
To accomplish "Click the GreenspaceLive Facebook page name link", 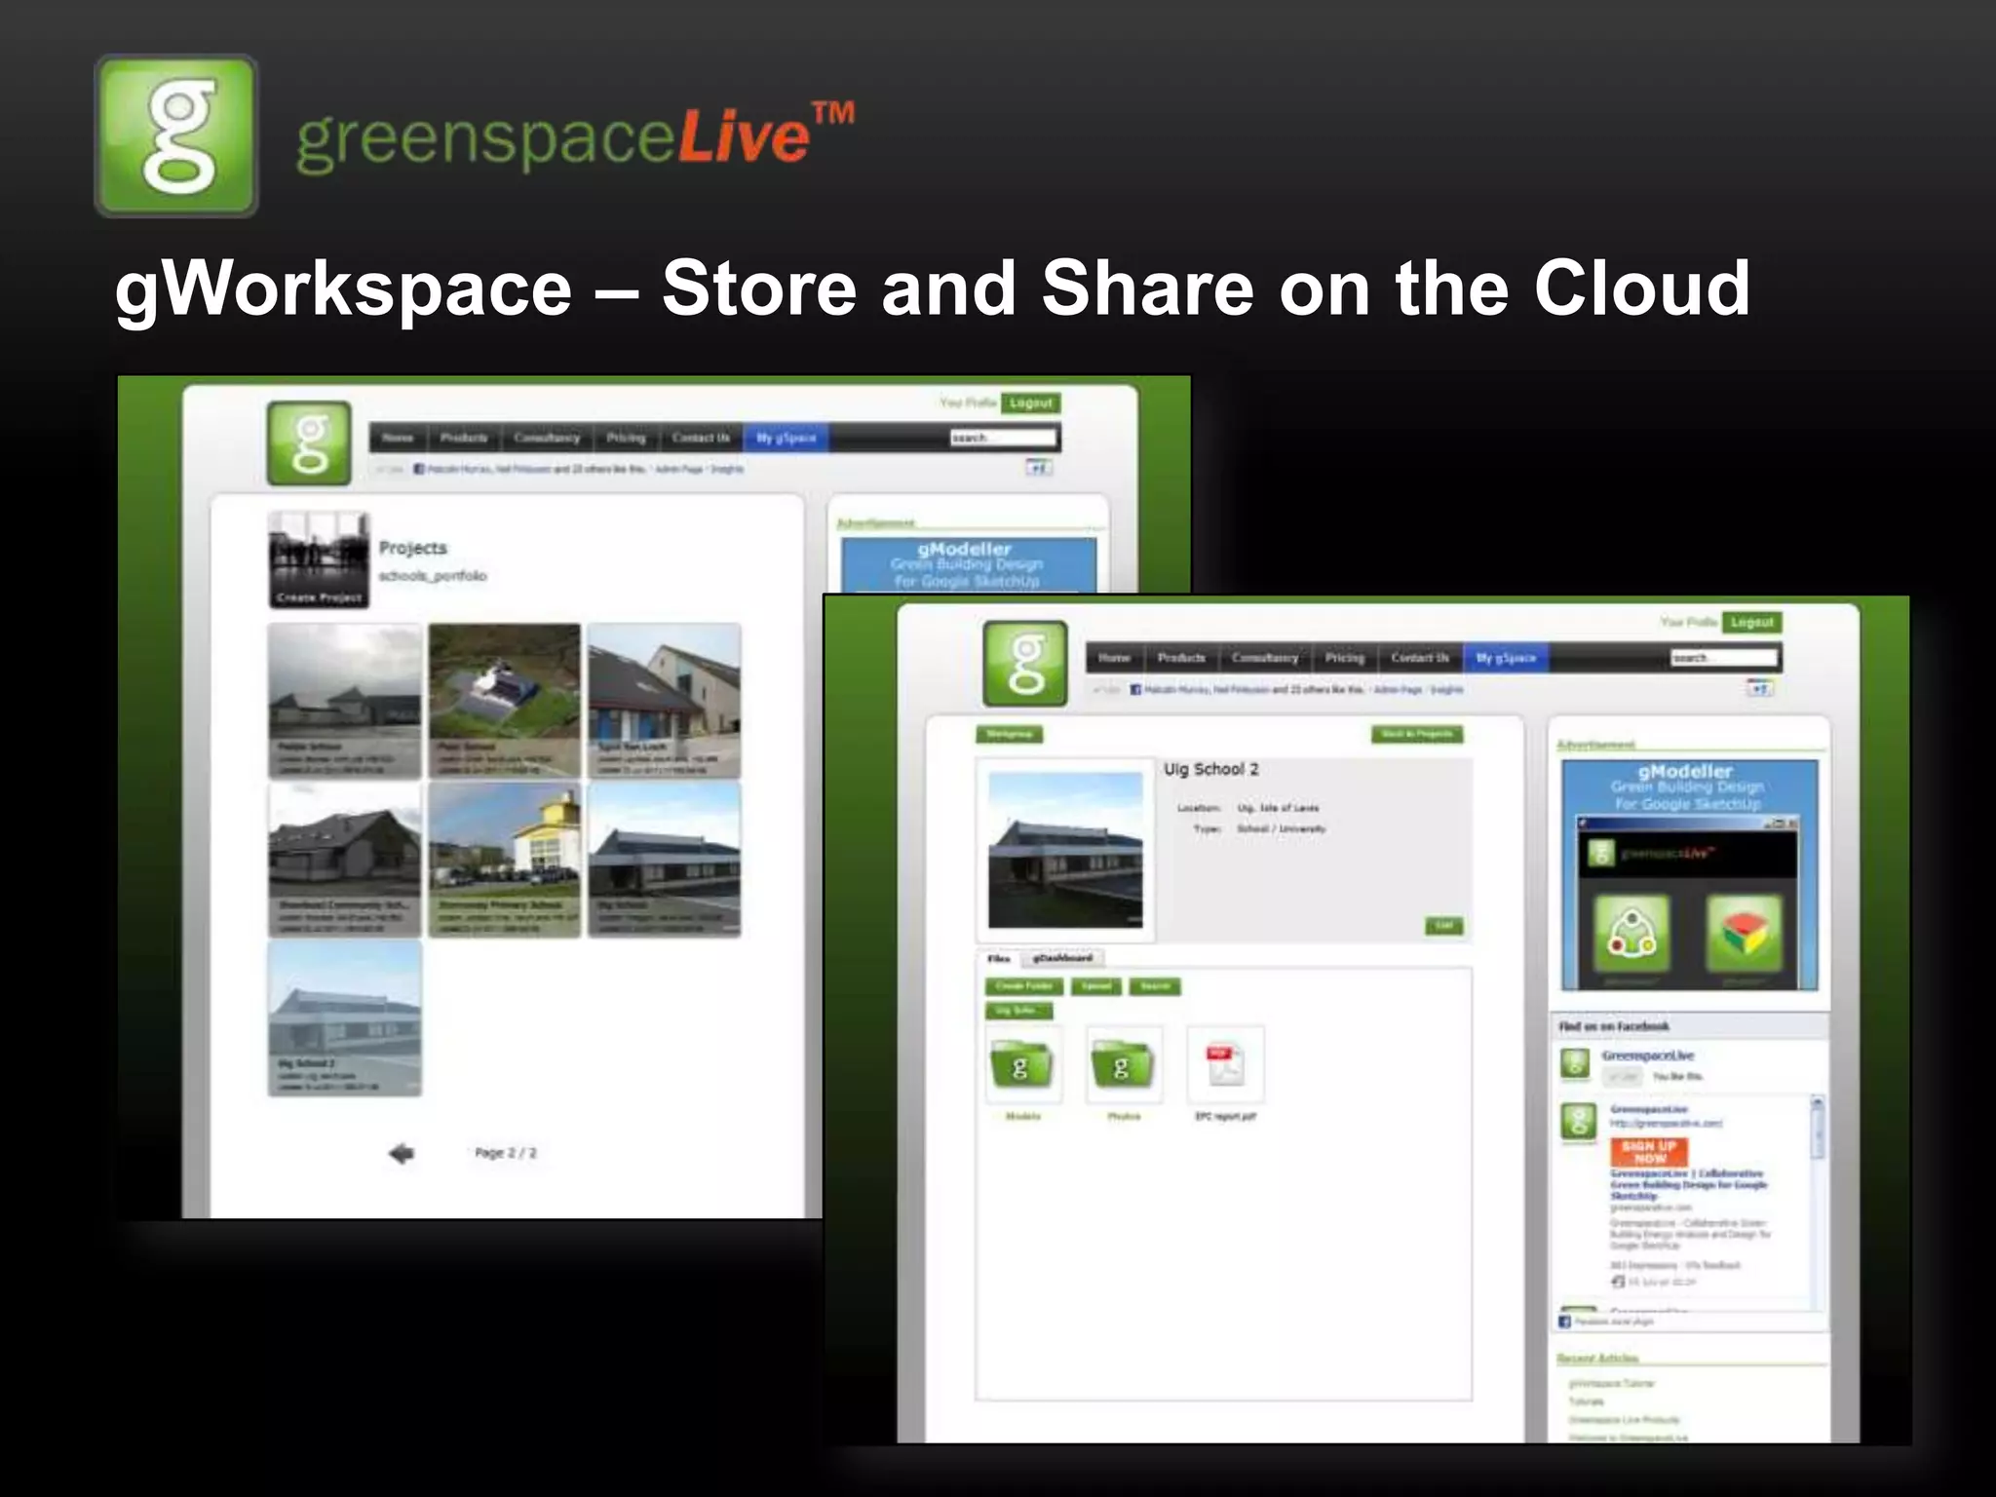I will [1648, 1056].
